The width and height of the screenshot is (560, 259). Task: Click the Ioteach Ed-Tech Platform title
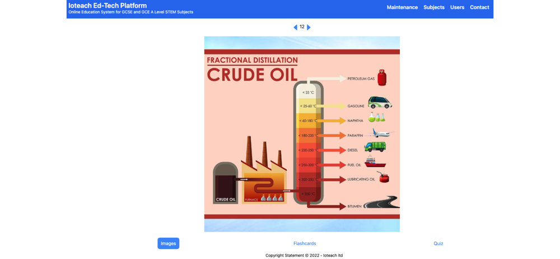(108, 6)
